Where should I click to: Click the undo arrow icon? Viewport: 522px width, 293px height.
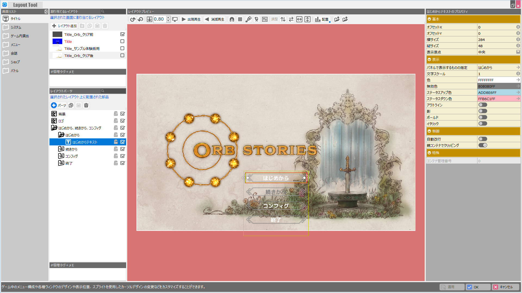(133, 19)
